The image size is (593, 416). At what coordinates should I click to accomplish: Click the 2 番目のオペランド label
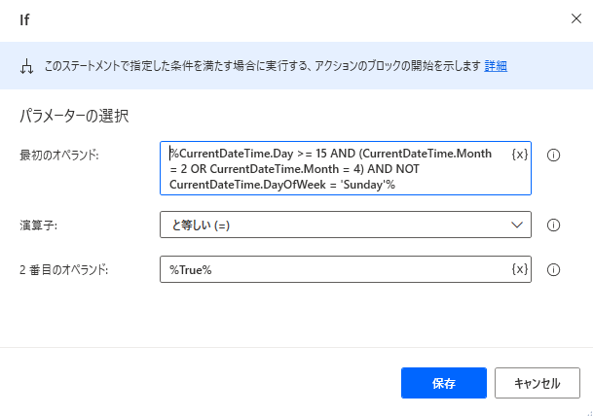point(63,269)
